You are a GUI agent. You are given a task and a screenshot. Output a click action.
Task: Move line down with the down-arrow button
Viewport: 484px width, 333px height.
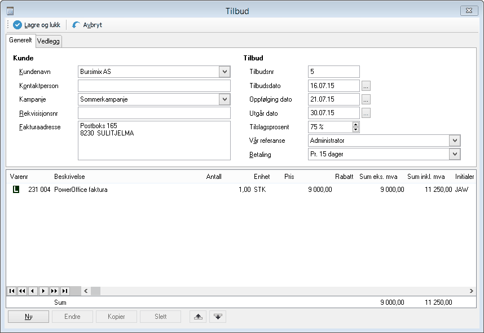coord(218,317)
